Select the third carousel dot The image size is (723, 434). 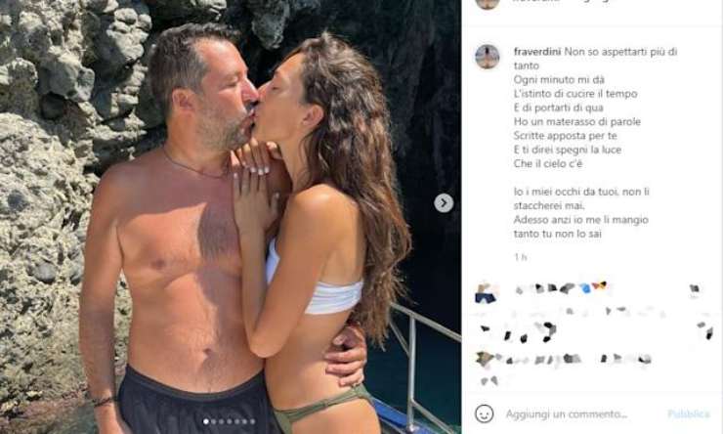click(x=222, y=421)
